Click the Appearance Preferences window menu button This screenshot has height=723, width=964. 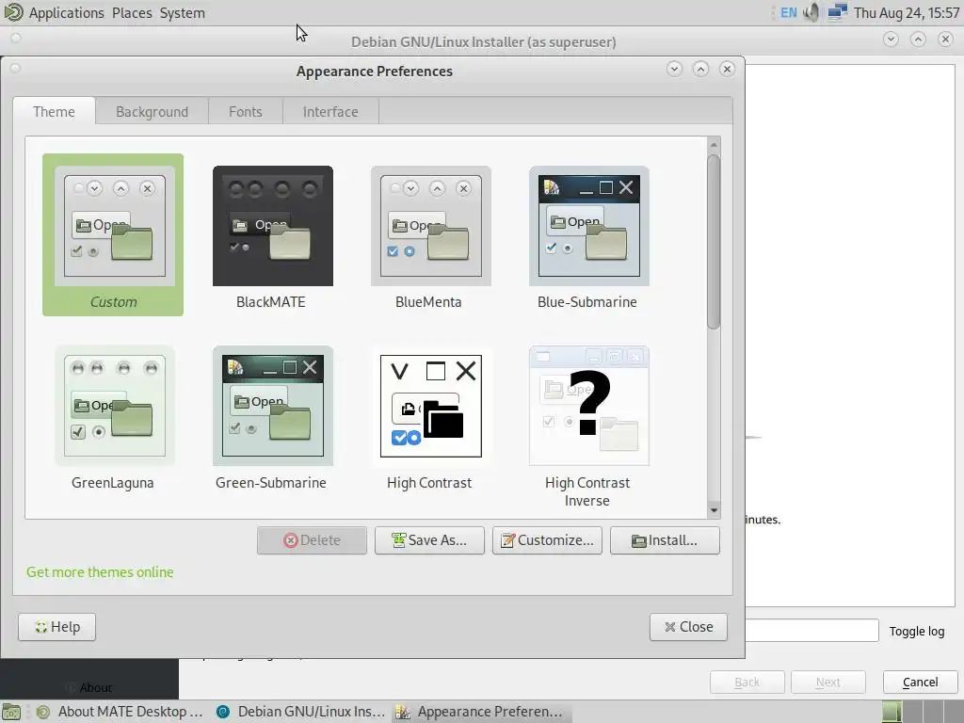coord(15,68)
